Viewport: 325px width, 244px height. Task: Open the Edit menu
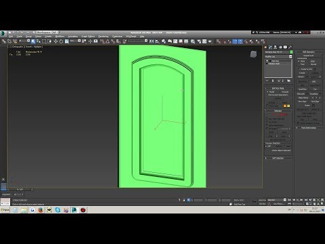(x=11, y=37)
